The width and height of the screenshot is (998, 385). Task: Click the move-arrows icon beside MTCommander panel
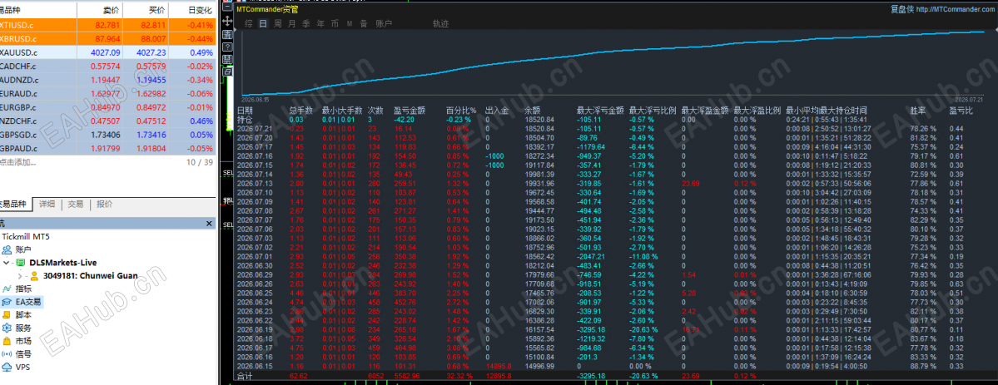(227, 21)
